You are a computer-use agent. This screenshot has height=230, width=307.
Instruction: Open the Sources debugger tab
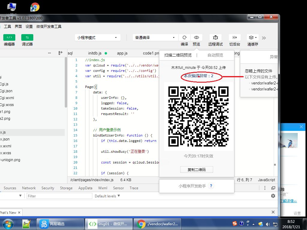pos(10,188)
